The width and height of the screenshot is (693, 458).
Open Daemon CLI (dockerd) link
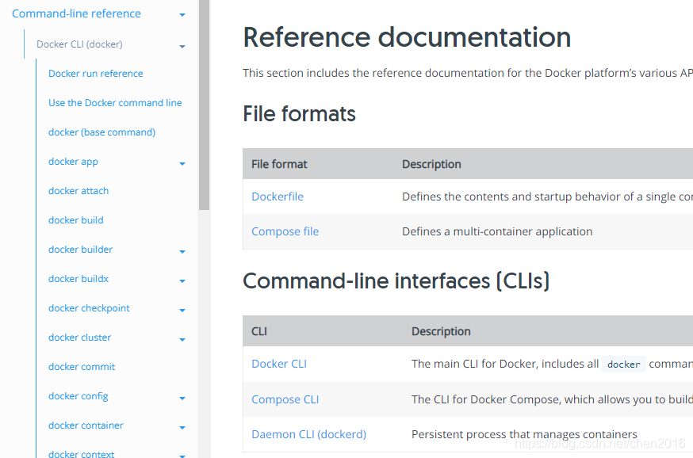309,434
